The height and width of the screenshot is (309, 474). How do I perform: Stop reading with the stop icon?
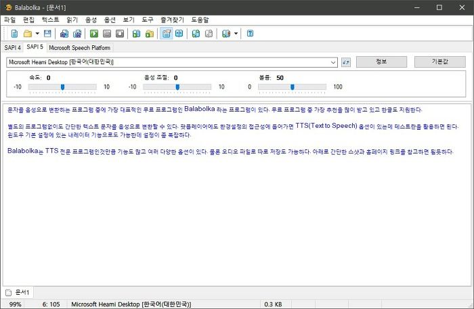tap(120, 34)
